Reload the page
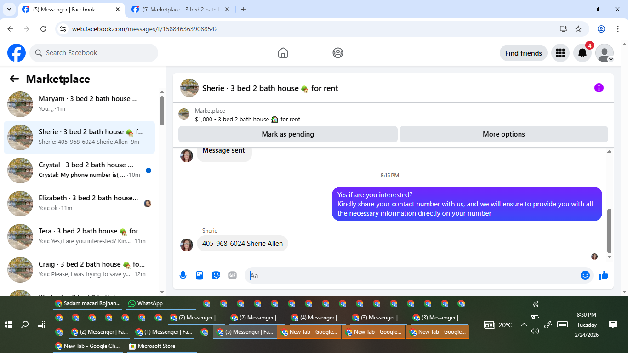Image resolution: width=628 pixels, height=353 pixels. point(43,29)
